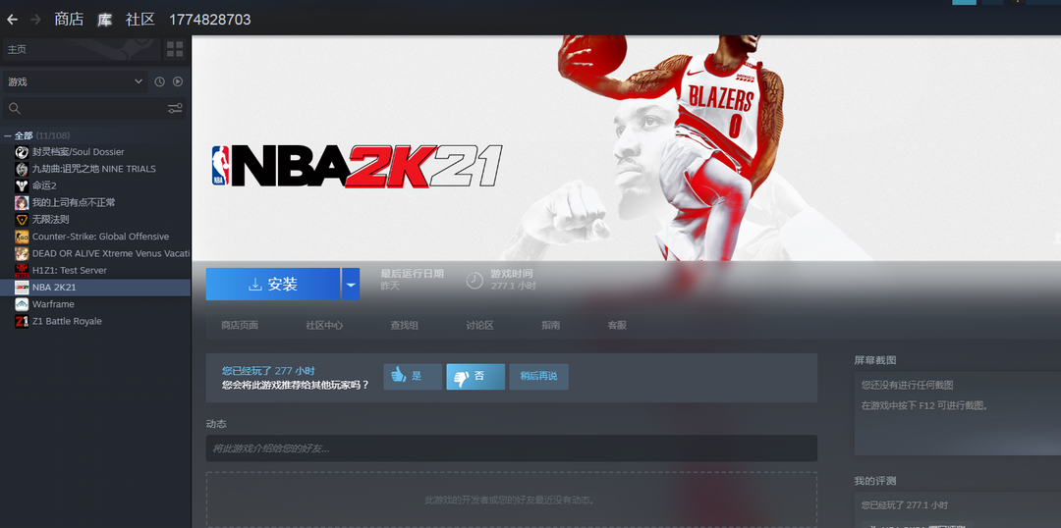Click the 我的上司有点不正常 game icon
This screenshot has height=528, width=1061.
click(22, 203)
